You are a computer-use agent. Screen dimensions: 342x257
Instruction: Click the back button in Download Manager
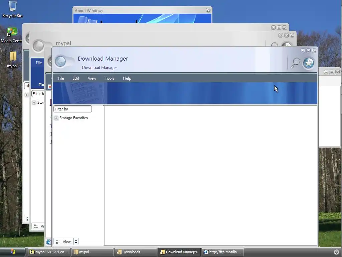tap(60, 62)
